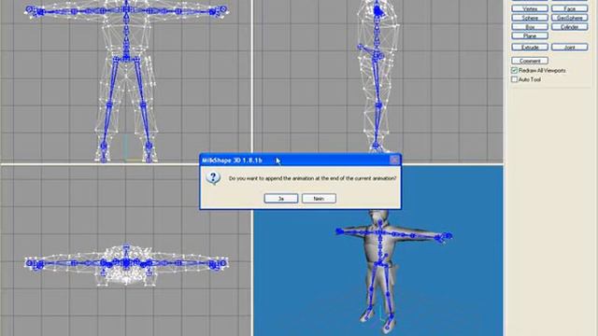Viewport: 598px width, 336px height.
Task: Click the question mark dialog icon
Action: pos(213,178)
